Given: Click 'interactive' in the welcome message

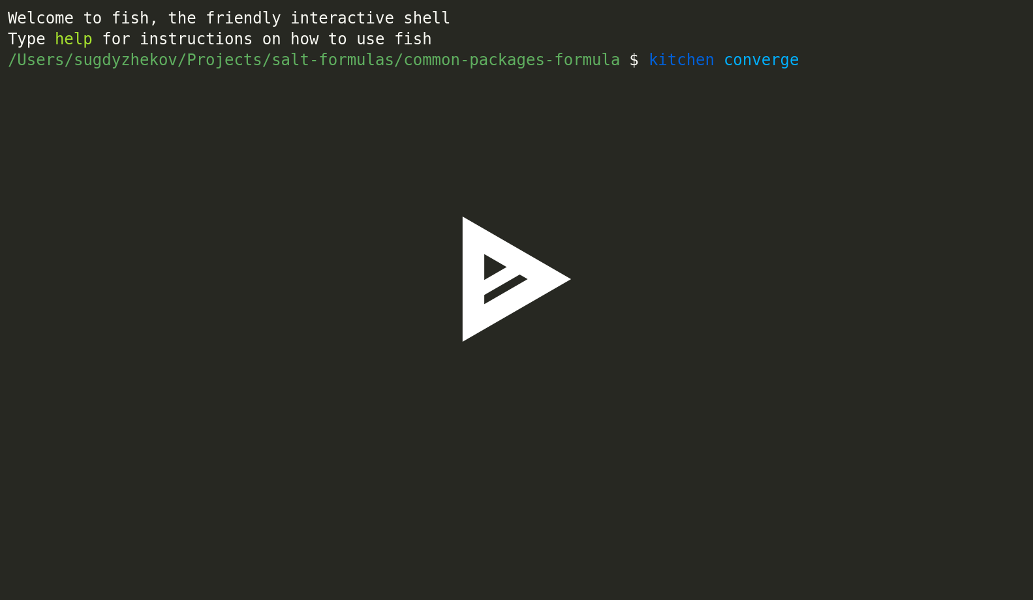Looking at the screenshot, I should point(342,18).
